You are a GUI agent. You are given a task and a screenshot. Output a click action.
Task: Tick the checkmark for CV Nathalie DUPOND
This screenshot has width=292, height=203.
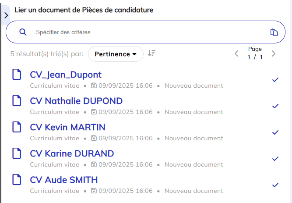275,106
